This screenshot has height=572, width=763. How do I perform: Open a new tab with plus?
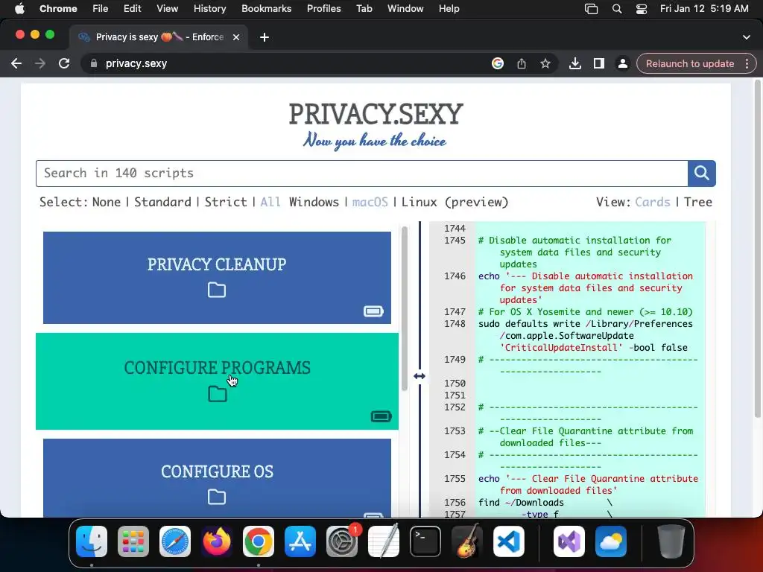pos(265,37)
